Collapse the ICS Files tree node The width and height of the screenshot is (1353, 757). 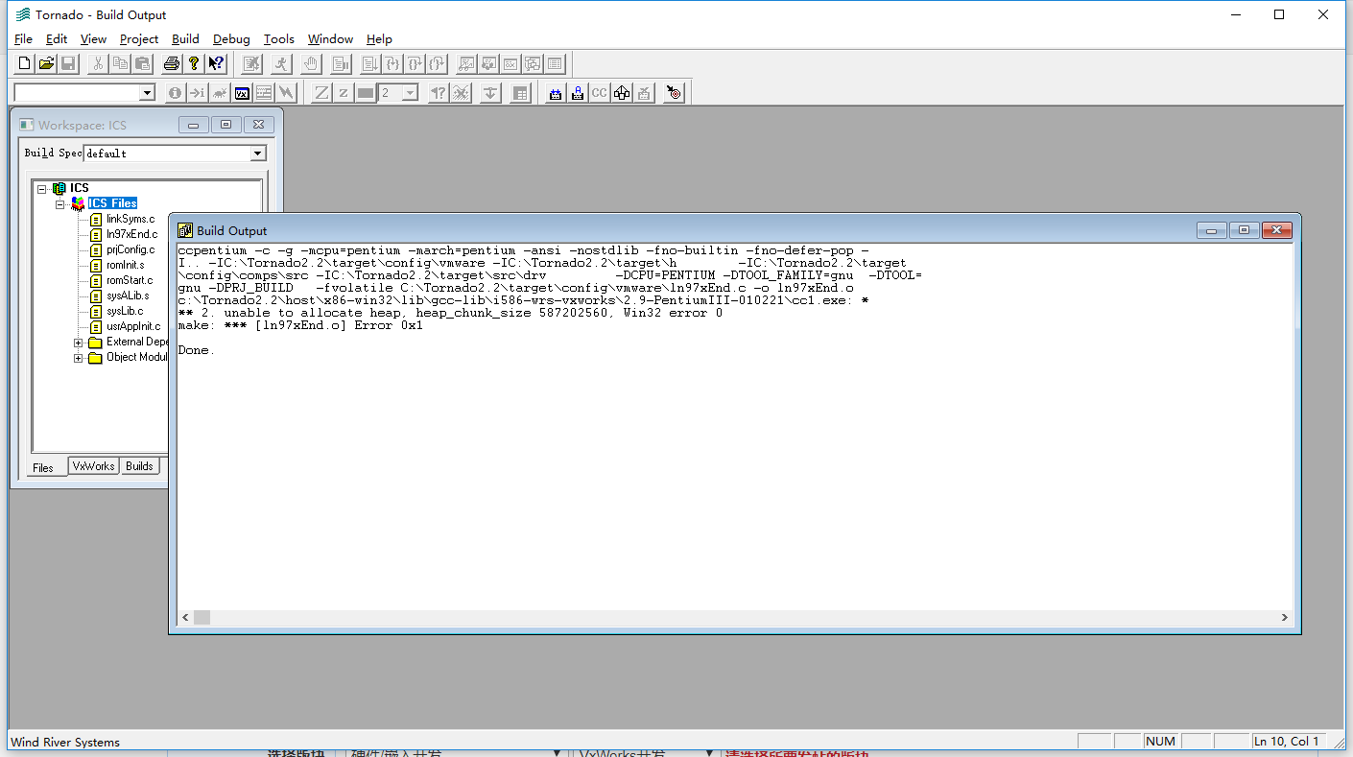click(x=60, y=203)
